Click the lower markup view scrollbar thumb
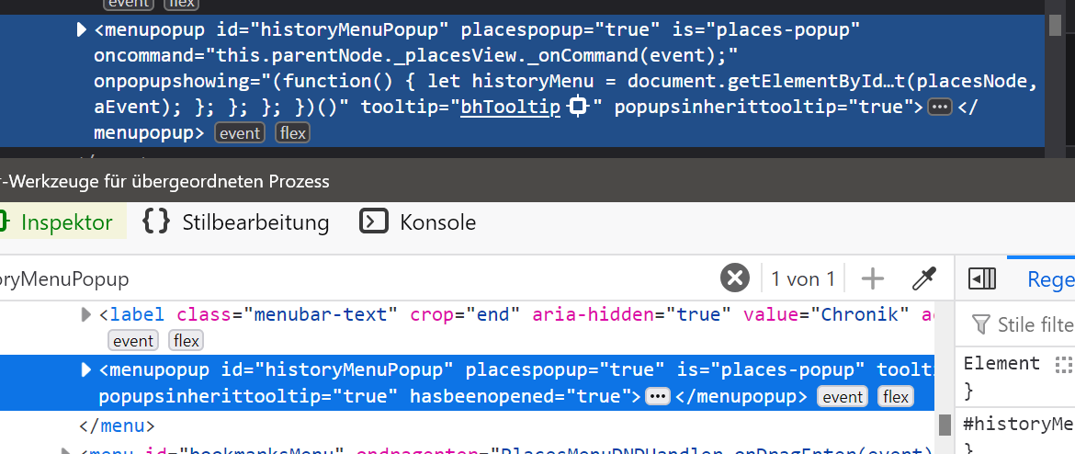Image resolution: width=1075 pixels, height=454 pixels. [944, 425]
